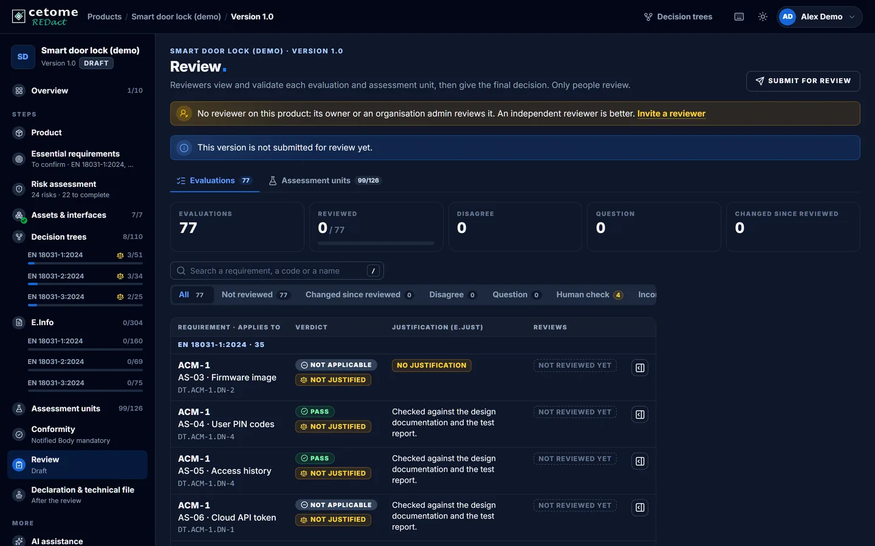Viewport: 875px width, 546px height.
Task: Click the SD product avatar in sidebar
Action: click(x=23, y=57)
